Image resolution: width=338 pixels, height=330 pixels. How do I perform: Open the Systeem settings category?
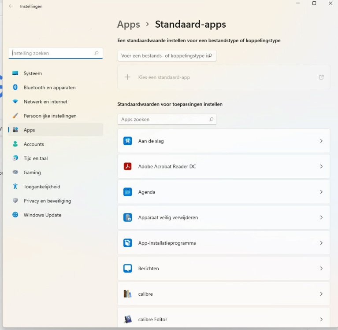point(56,73)
